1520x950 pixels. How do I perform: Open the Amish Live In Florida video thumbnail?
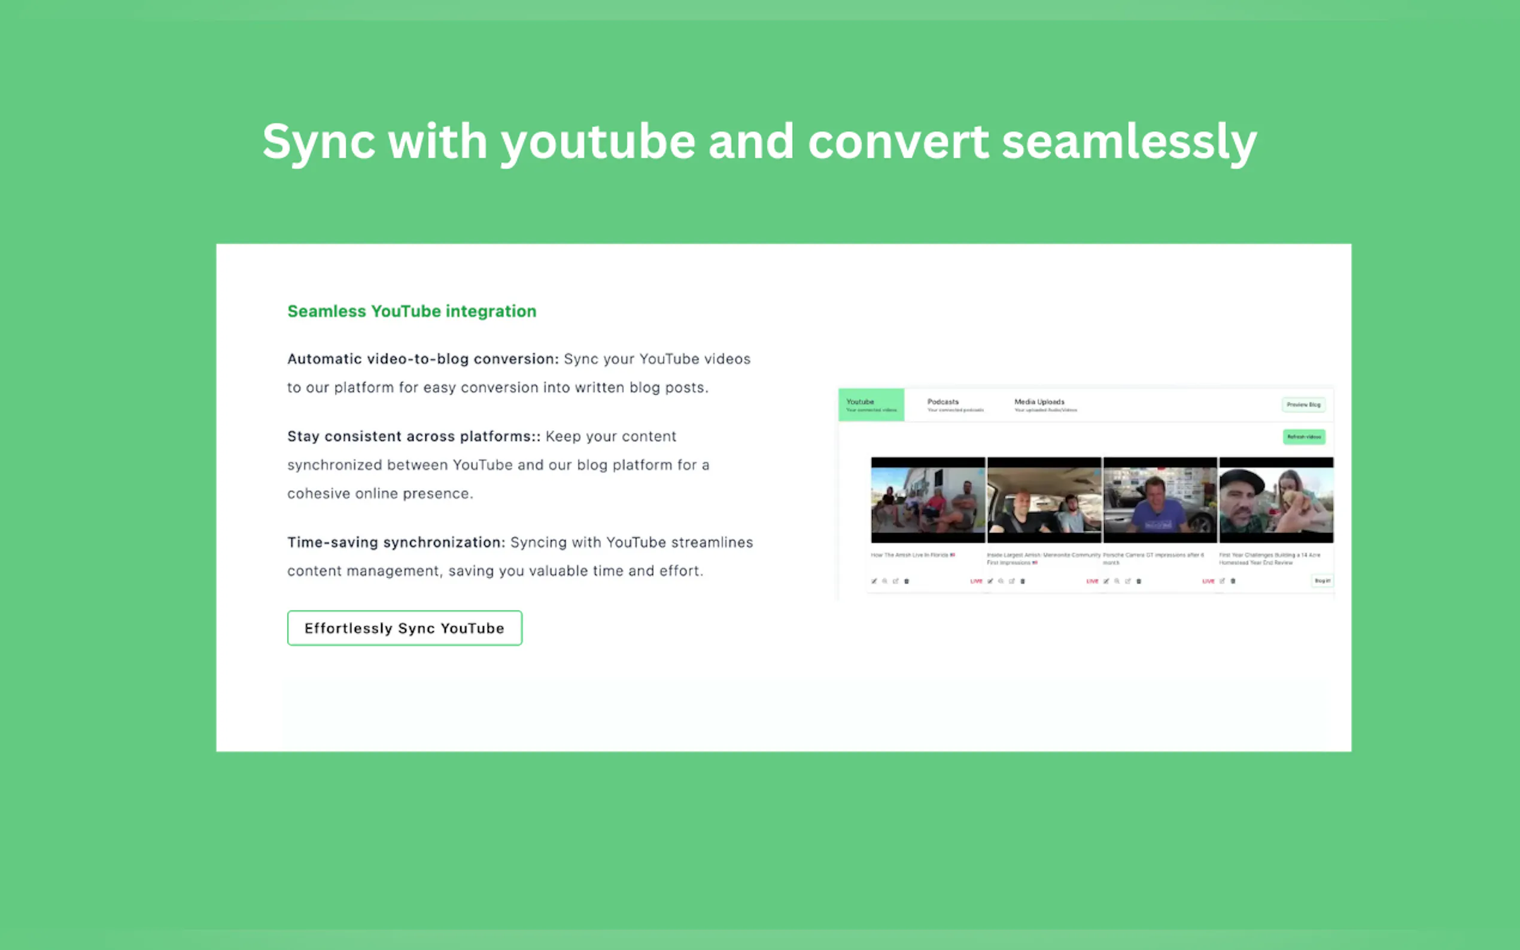click(928, 500)
